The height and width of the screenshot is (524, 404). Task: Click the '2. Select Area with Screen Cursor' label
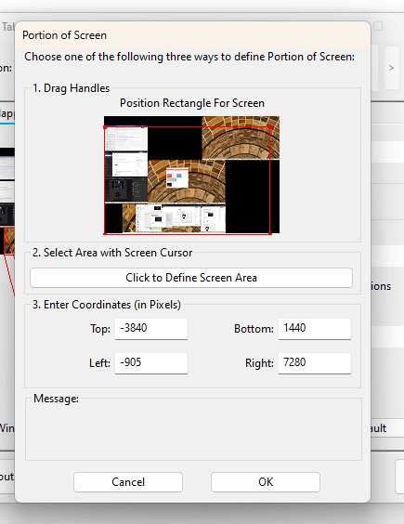click(112, 253)
